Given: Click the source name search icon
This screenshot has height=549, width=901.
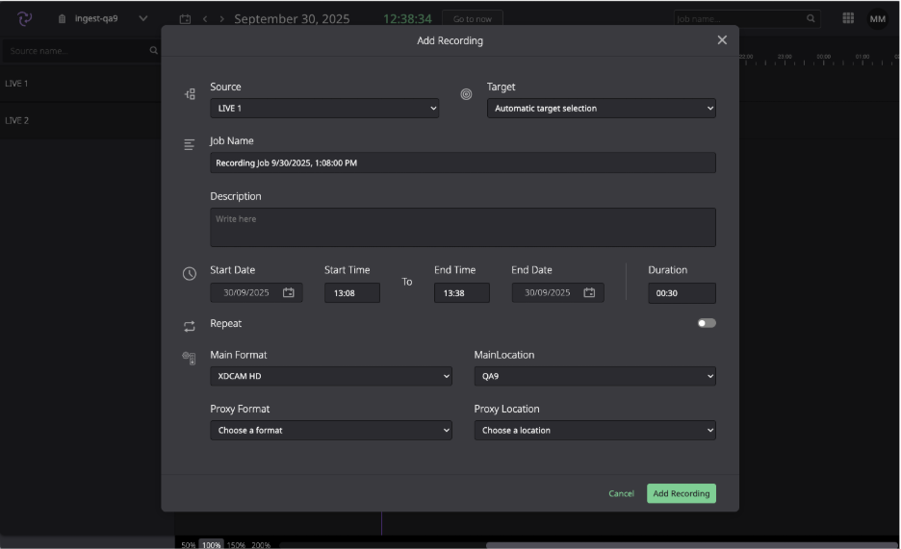Looking at the screenshot, I should tap(153, 51).
